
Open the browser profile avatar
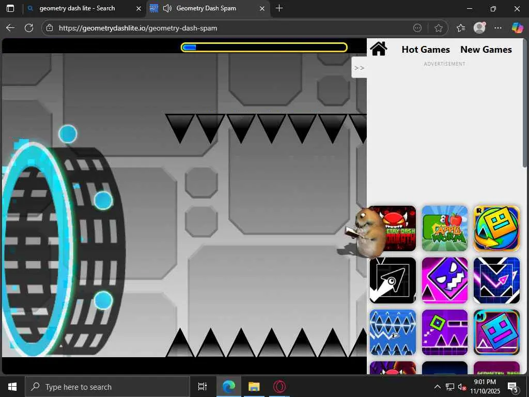(479, 28)
